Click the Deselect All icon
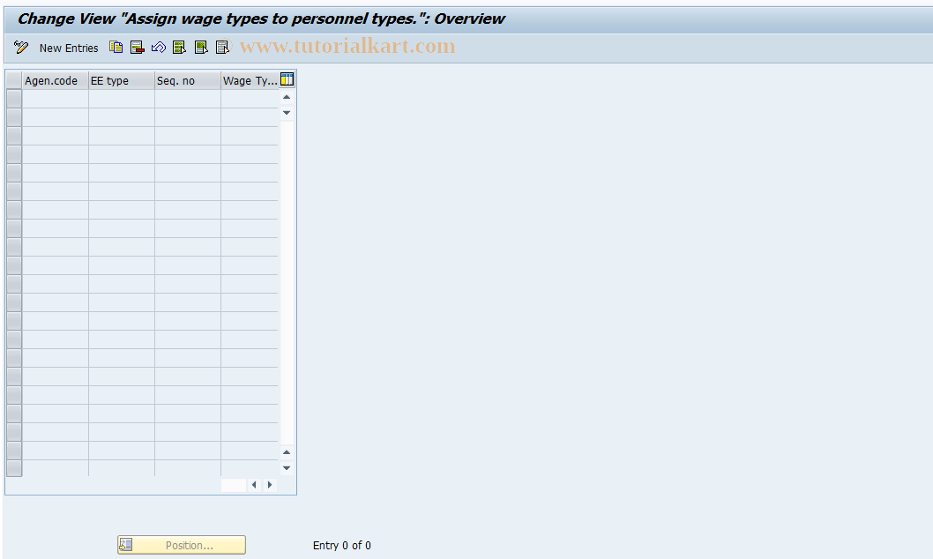 click(222, 48)
